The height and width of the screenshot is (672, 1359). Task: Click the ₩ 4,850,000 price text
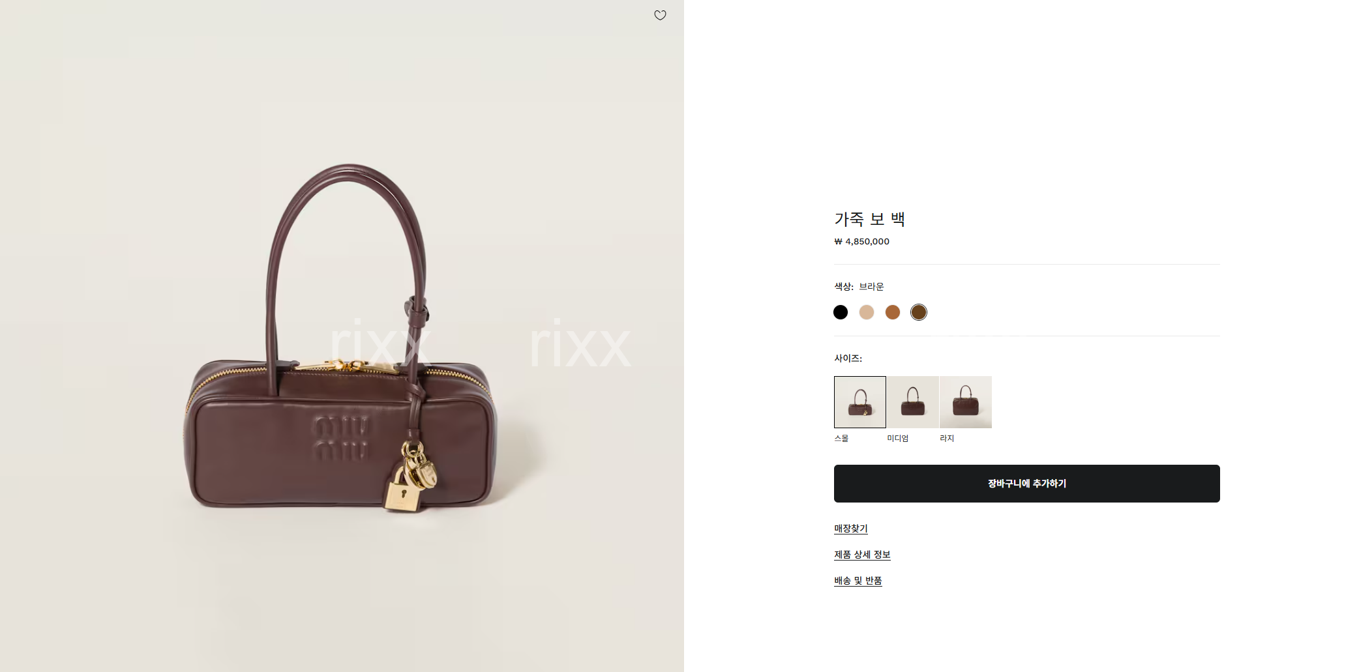[861, 241]
